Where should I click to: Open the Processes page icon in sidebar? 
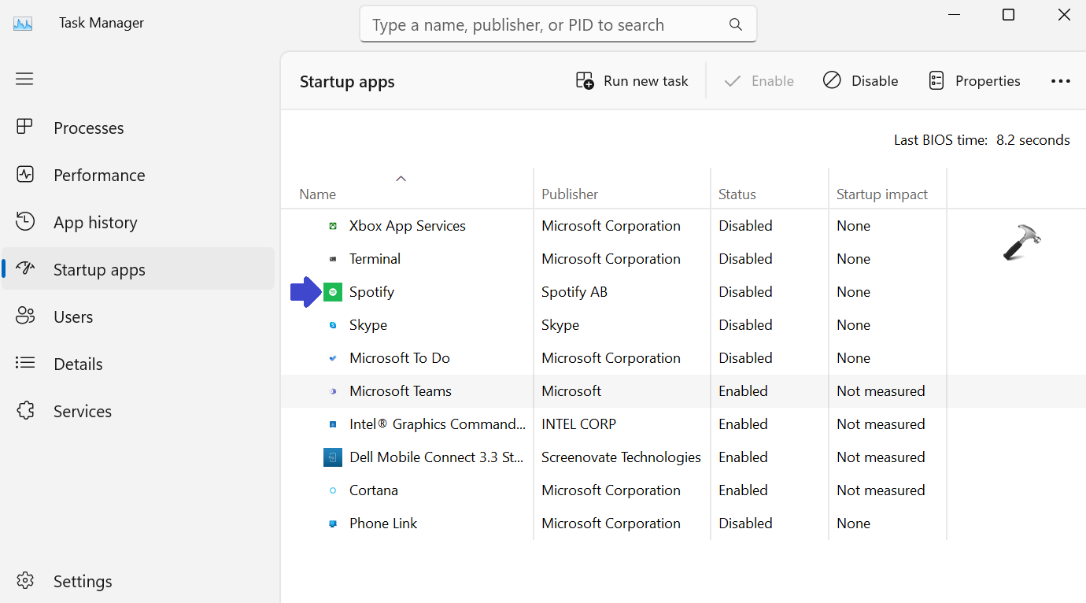tap(25, 128)
